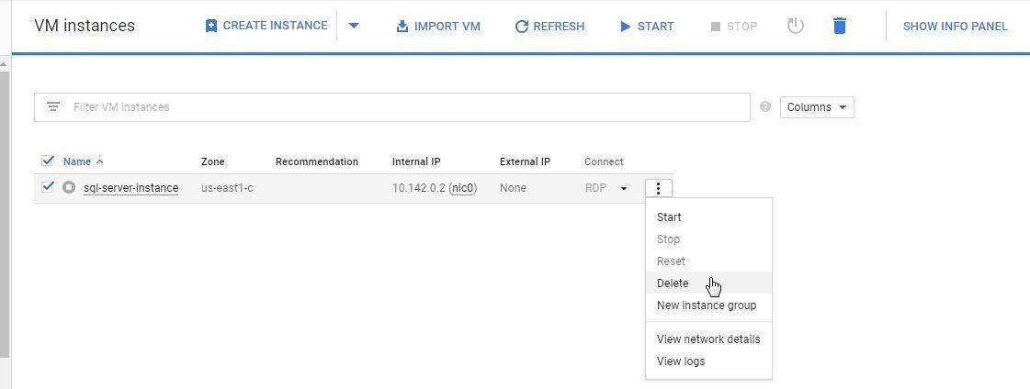Uncheck the sql-server-instance row checkbox

tap(48, 188)
